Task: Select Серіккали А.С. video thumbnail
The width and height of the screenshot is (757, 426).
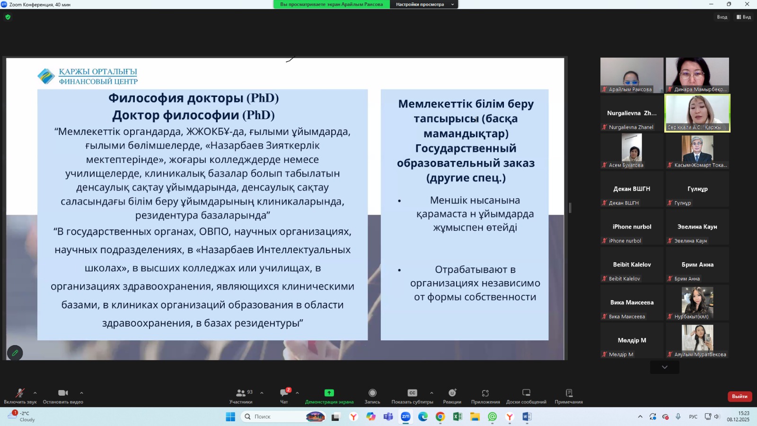Action: click(x=697, y=113)
